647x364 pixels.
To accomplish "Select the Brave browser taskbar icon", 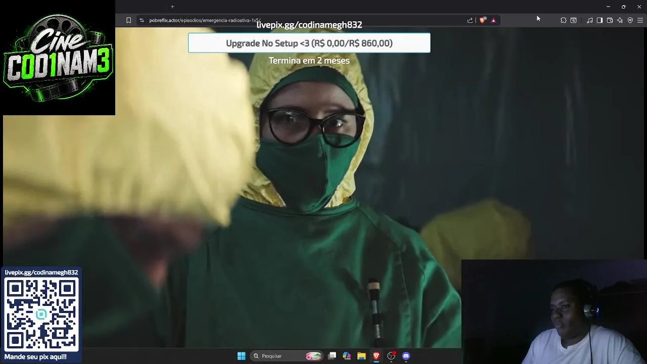I will [x=376, y=356].
